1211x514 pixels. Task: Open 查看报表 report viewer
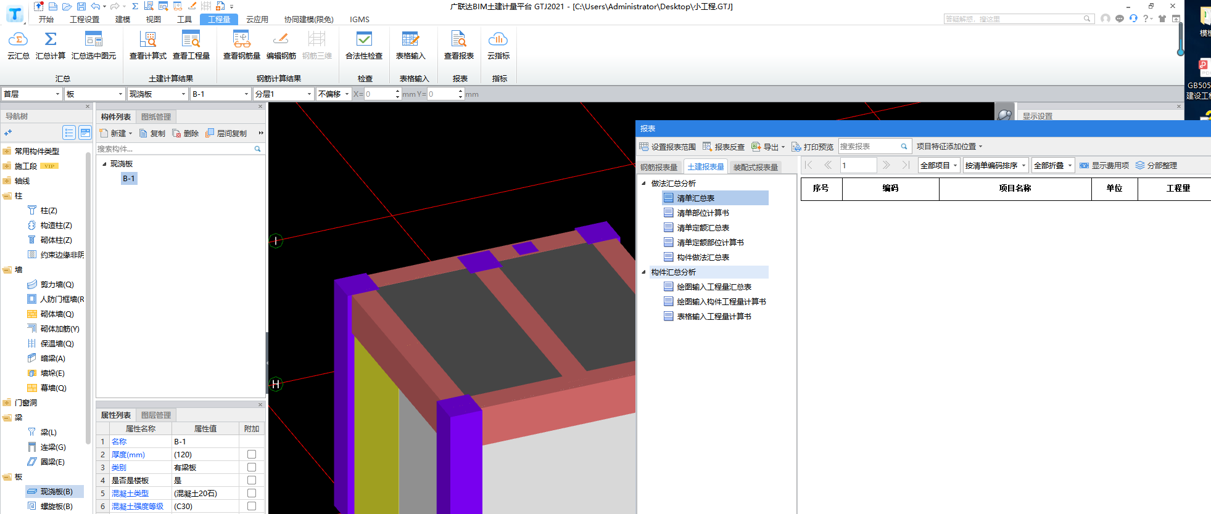[x=459, y=46]
